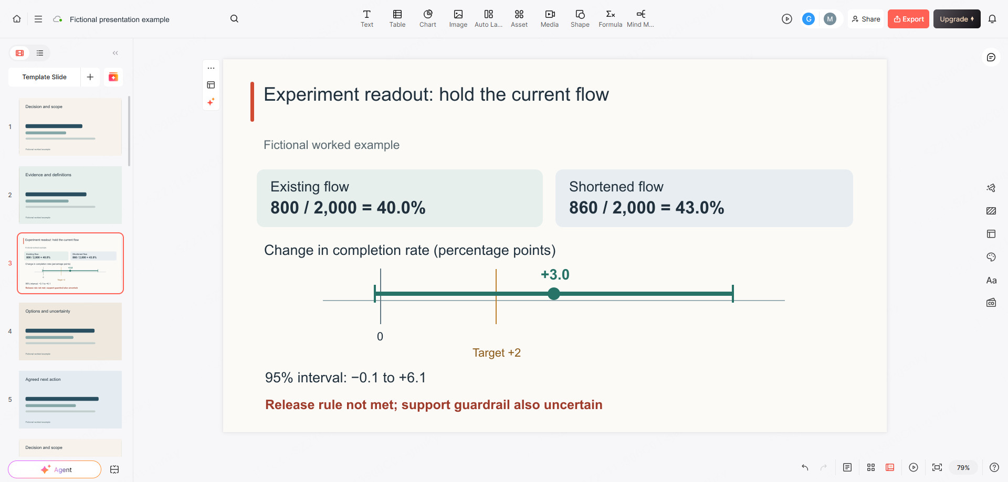Insert a Table from the toolbar
The height and width of the screenshot is (482, 1008).
pos(397,19)
